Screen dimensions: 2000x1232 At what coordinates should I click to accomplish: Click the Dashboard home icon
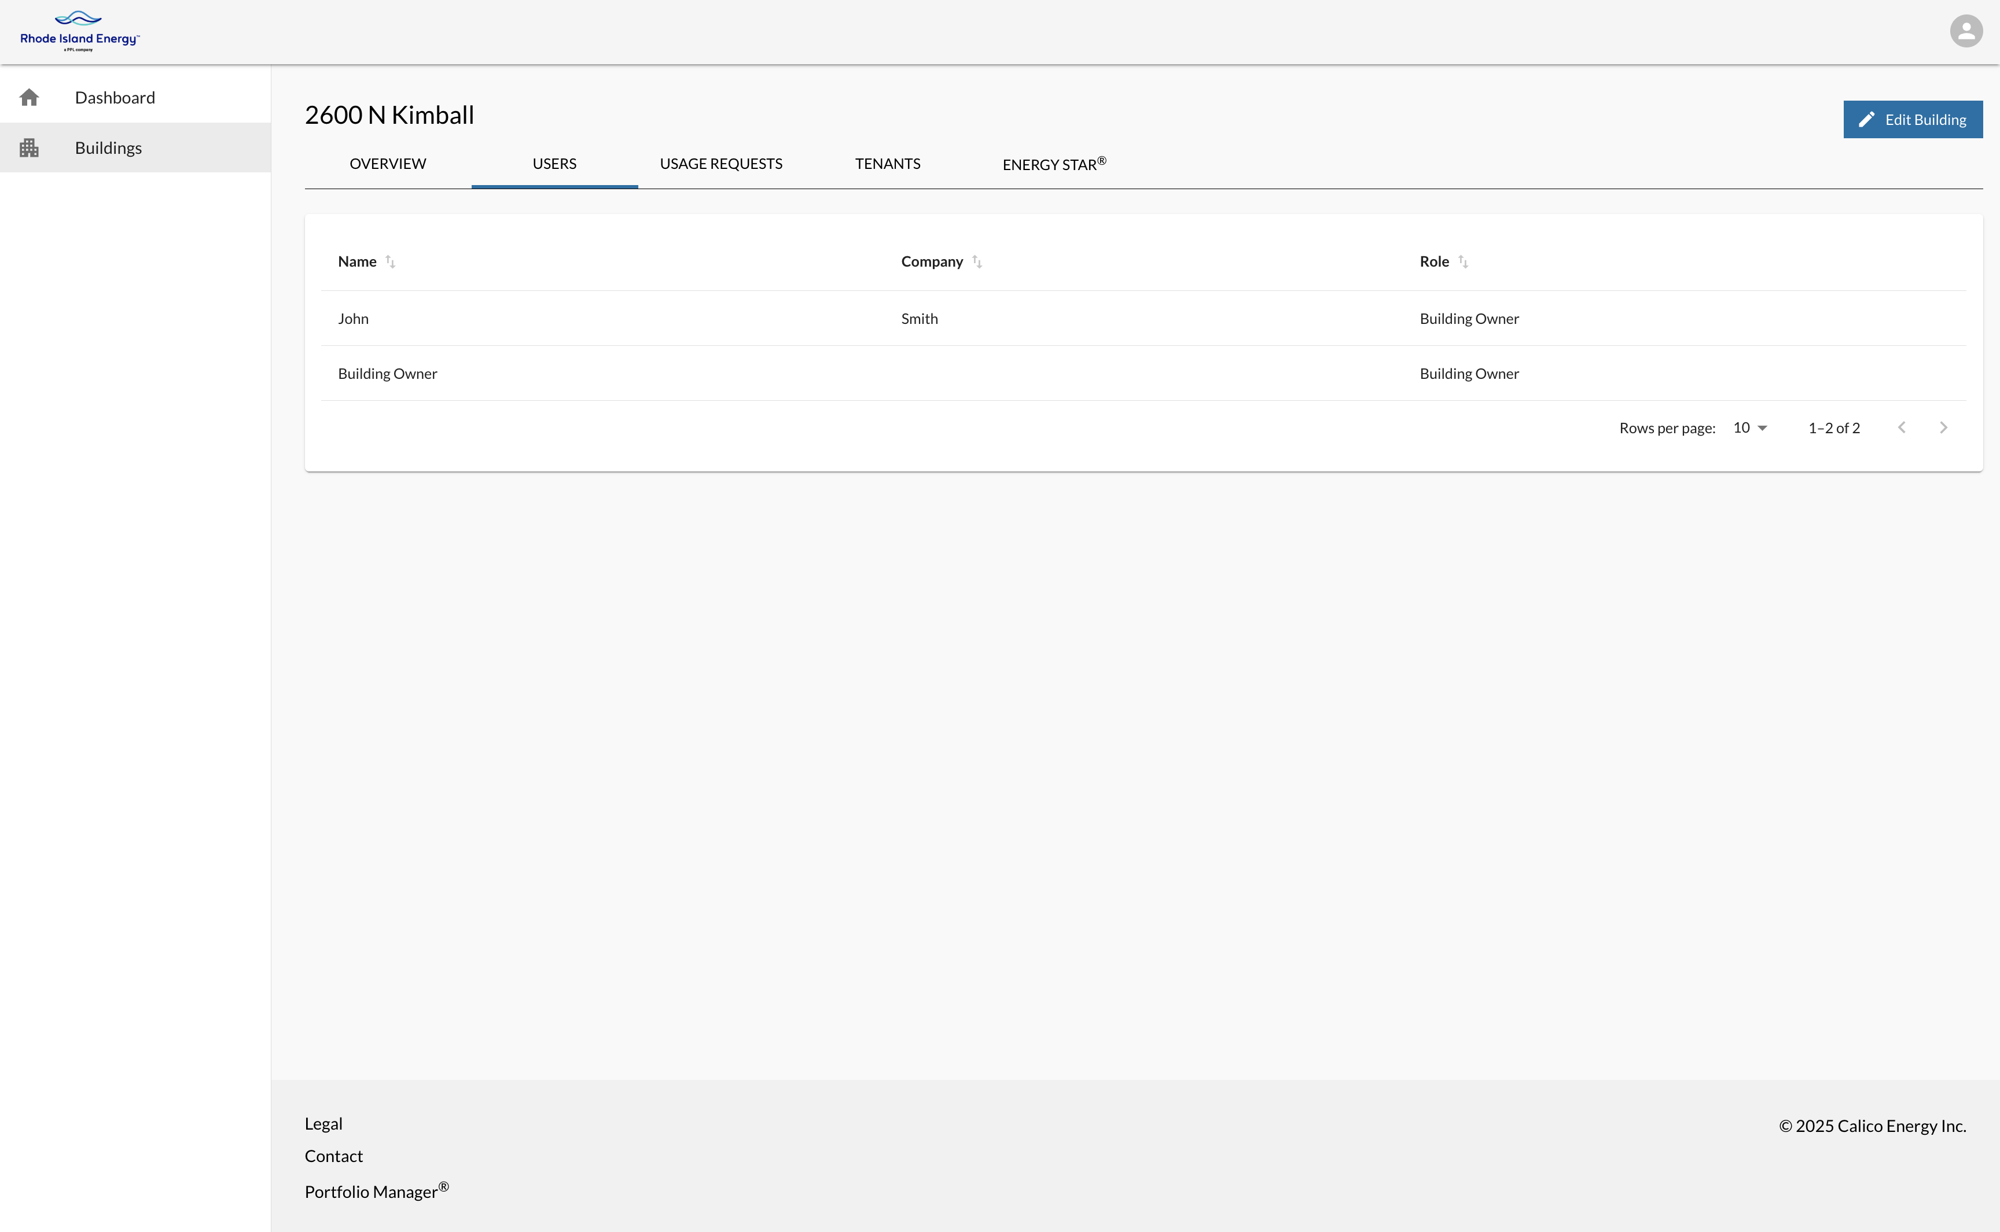(x=30, y=98)
